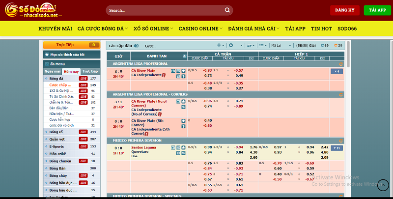This screenshot has height=199, width=393.
Task: Open the CASINO ONLINE menu
Action: [x=200, y=28]
